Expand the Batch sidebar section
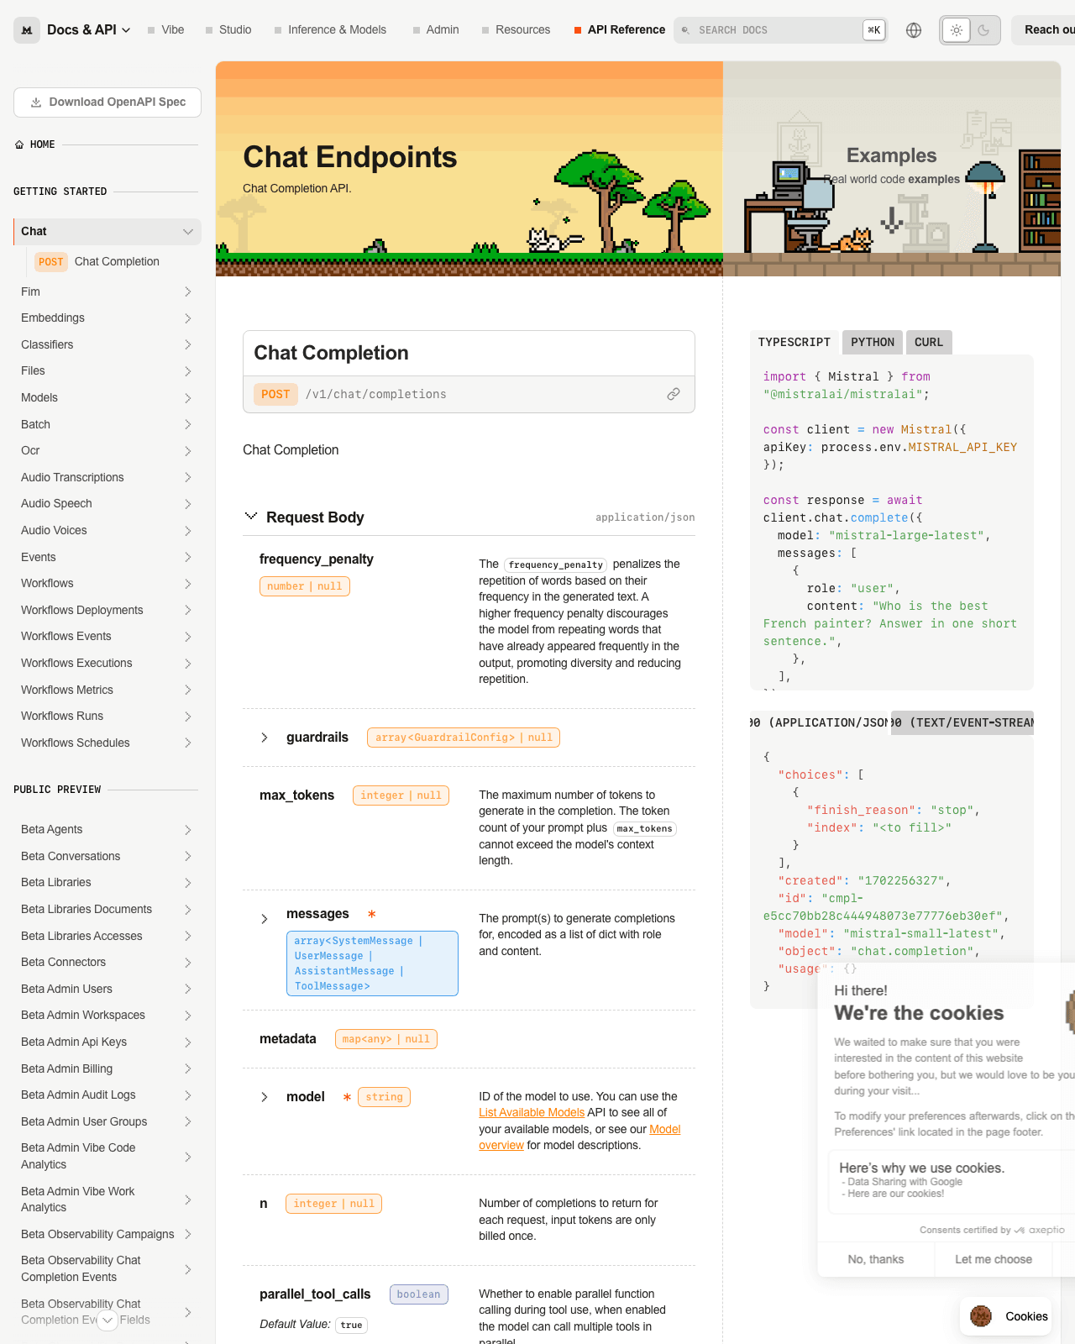1075x1344 pixels. click(x=187, y=424)
